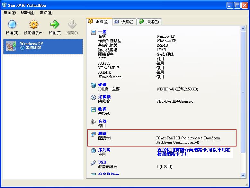Click the ACPI row label
The height and width of the screenshot is (188, 250).
click(103, 59)
